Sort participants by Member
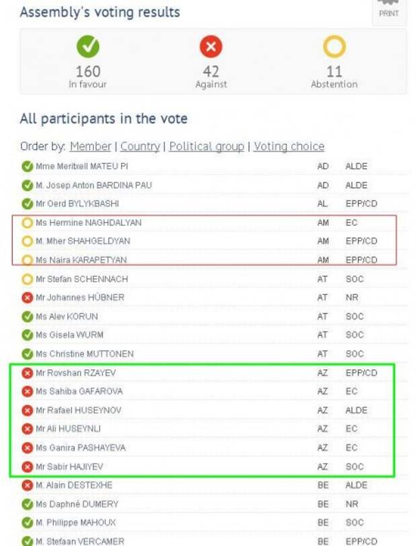Screen dimensions: 417x546 (x=91, y=147)
